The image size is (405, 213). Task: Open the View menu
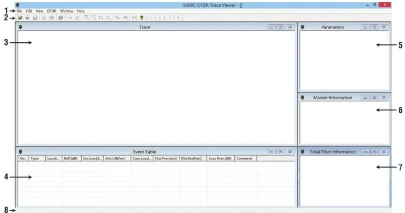click(x=40, y=11)
